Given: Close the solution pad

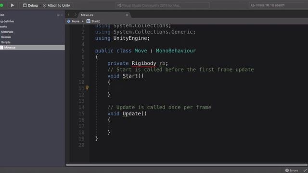Looking at the screenshot, I should pyautogui.click(x=62, y=15).
